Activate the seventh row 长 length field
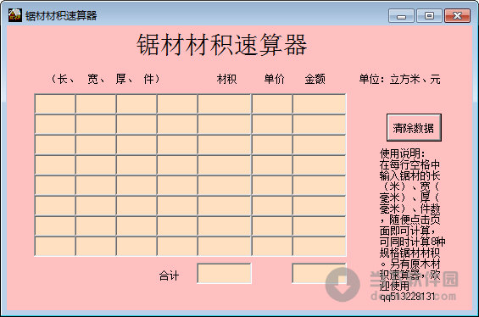Image resolution: width=479 pixels, height=317 pixels. (55, 226)
